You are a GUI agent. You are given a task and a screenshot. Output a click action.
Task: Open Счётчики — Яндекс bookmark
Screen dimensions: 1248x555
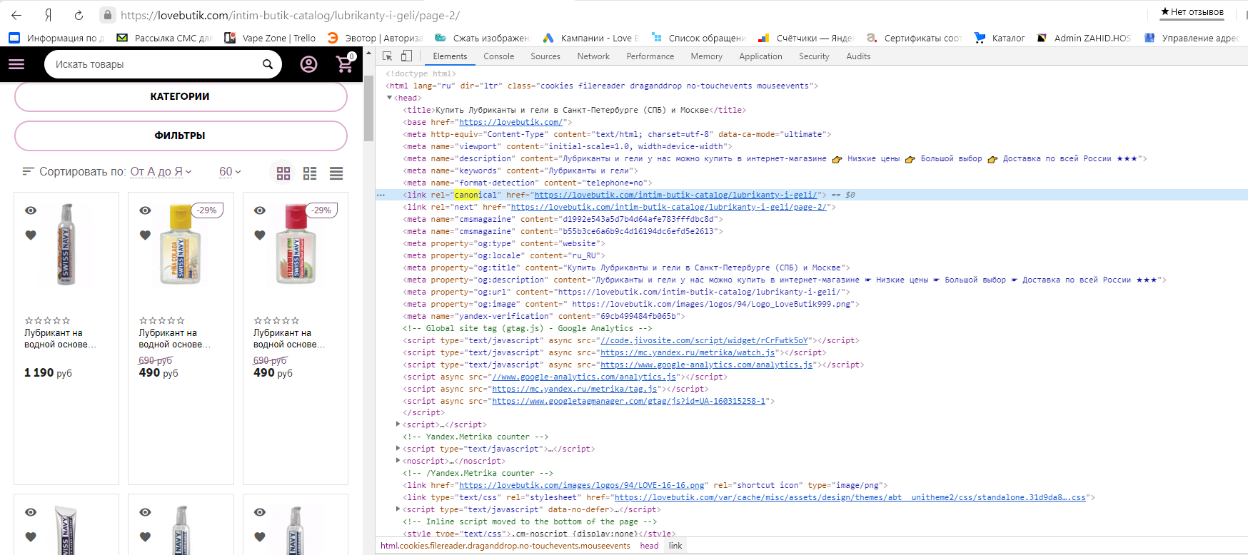[805, 38]
